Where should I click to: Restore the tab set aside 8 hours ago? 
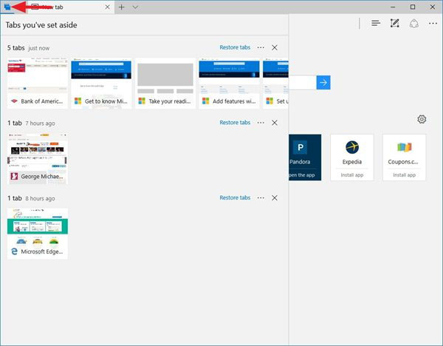click(235, 198)
